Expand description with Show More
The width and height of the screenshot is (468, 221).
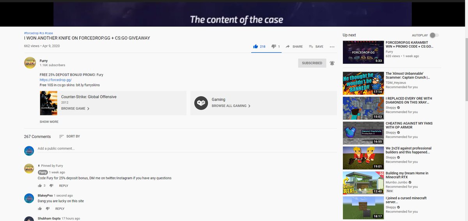point(49,122)
